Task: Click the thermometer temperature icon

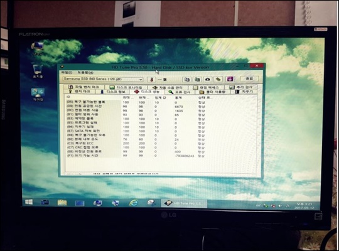Action: (x=151, y=80)
